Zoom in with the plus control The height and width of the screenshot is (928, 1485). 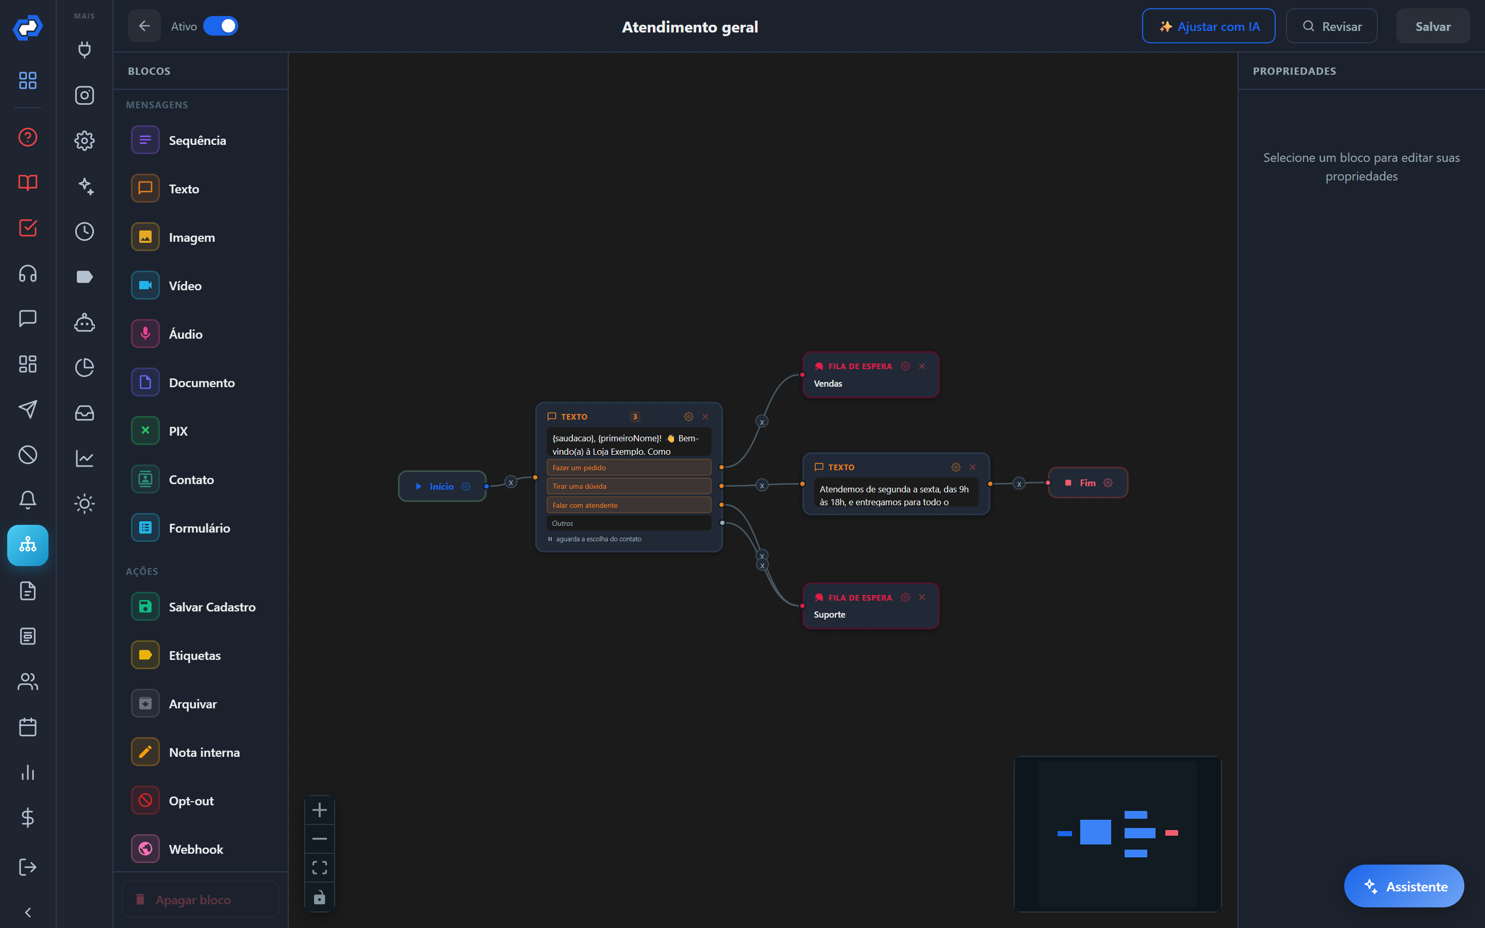[x=319, y=810]
